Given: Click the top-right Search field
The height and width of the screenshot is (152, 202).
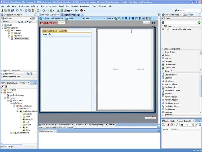Looking at the screenshot, I should 187,10.
